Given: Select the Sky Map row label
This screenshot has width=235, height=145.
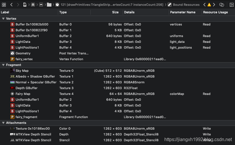Looking at the screenshot, I should pyautogui.click(x=22, y=71).
